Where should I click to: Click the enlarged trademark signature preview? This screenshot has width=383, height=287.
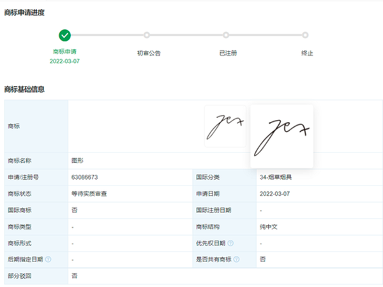pyautogui.click(x=282, y=136)
